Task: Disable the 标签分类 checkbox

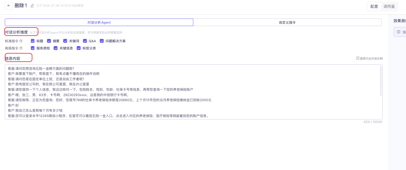Action: click(x=79, y=48)
